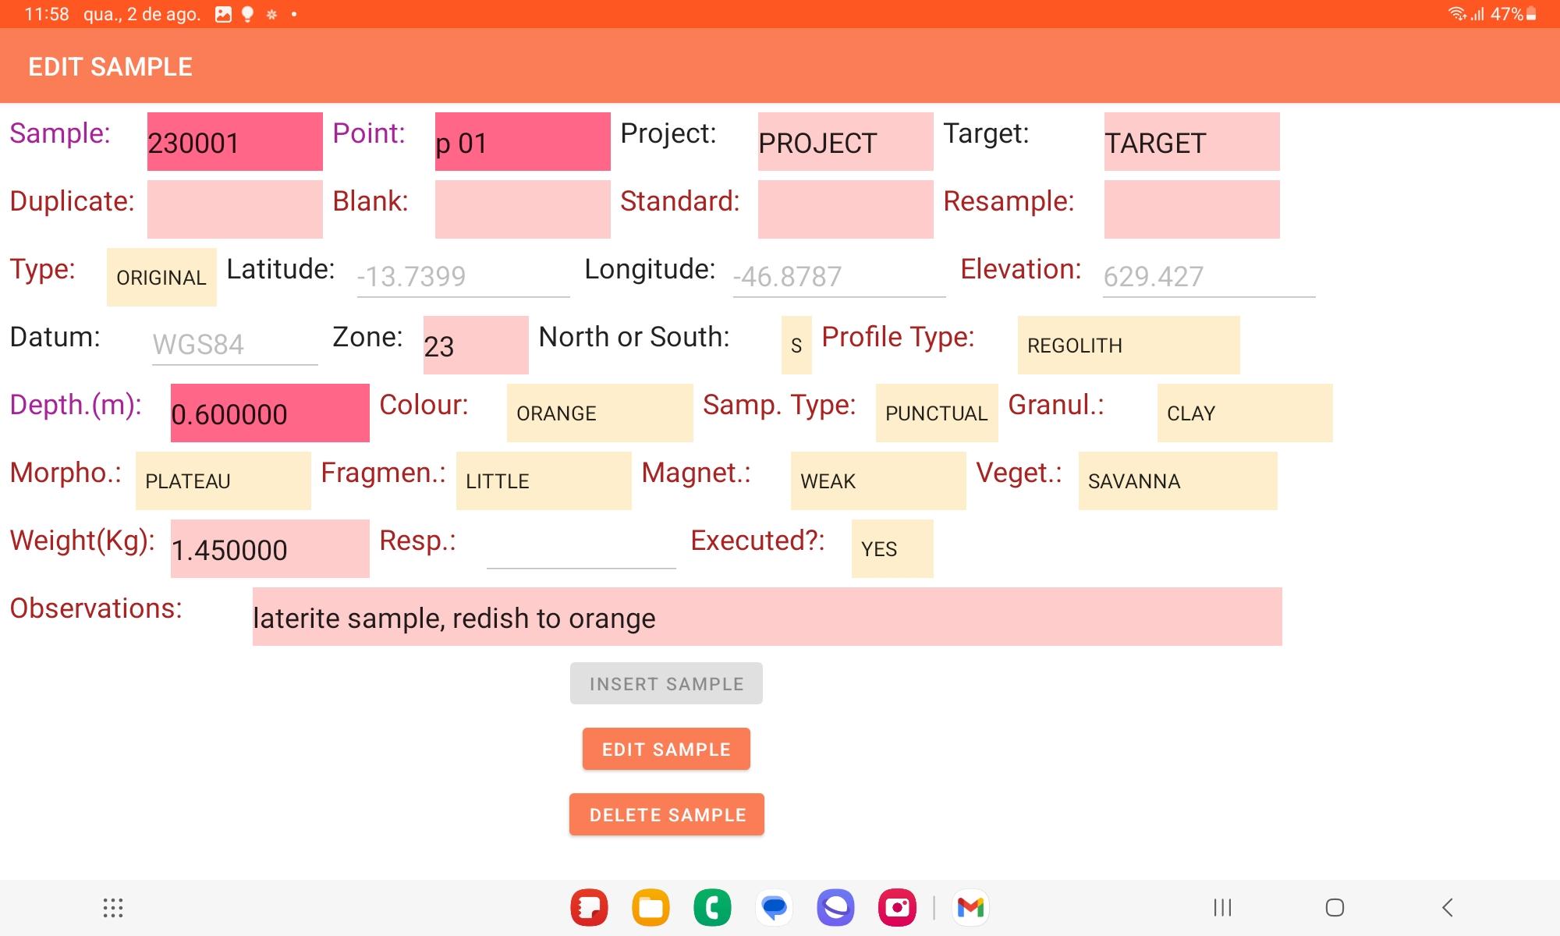Tap the EDIT SAMPLE header title
1560x936 pixels.
110,67
